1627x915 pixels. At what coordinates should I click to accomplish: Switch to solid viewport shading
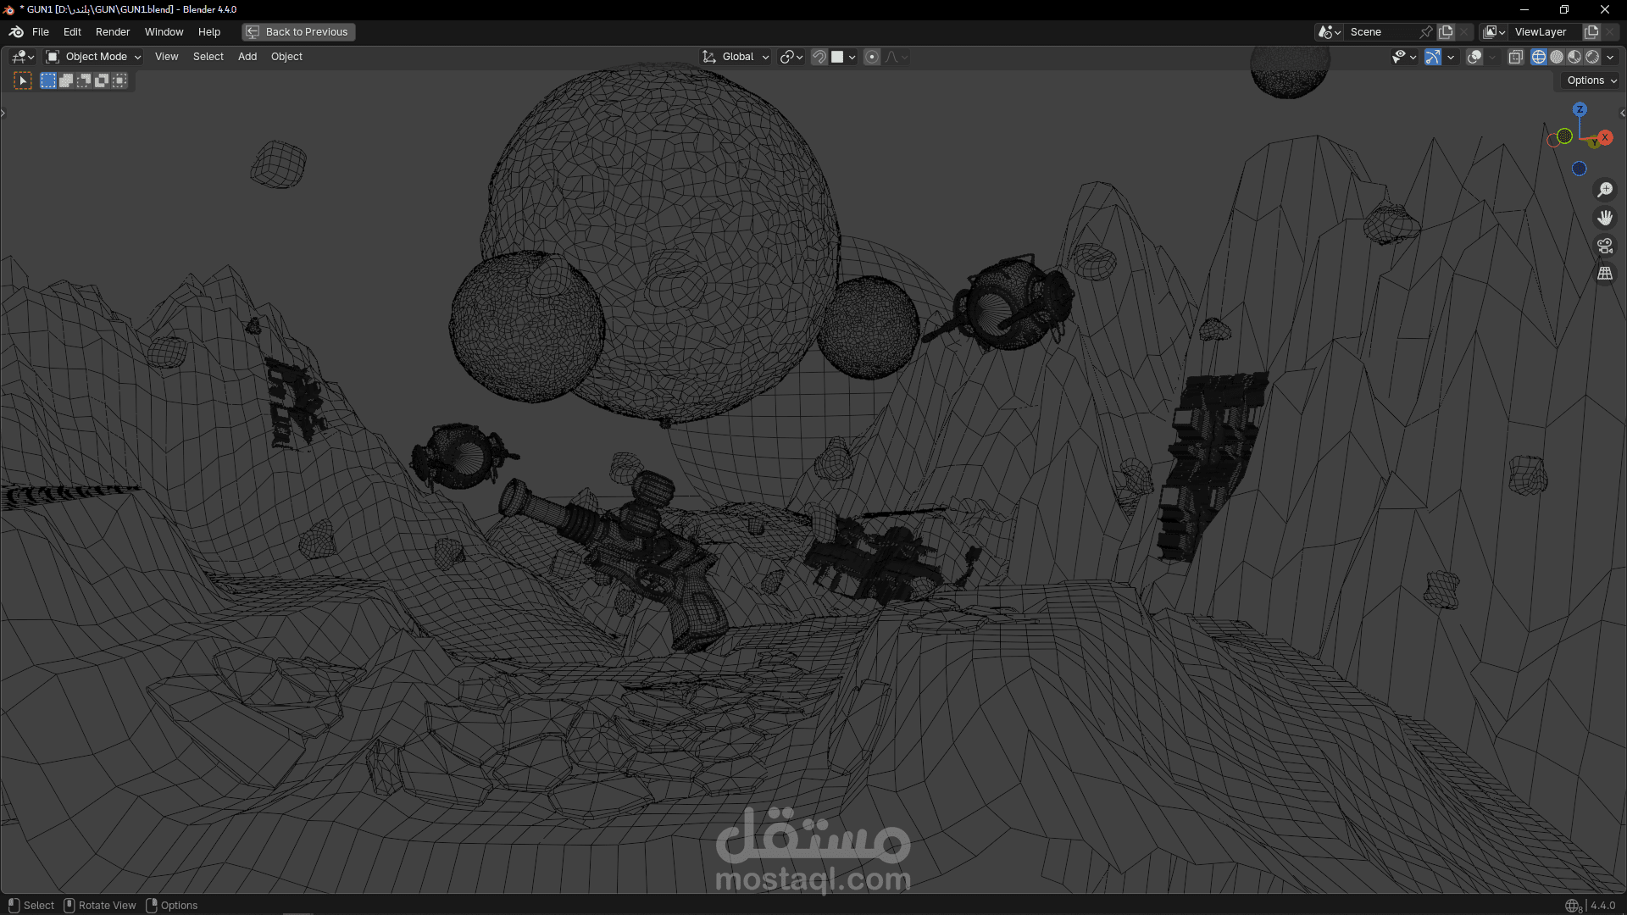click(x=1557, y=57)
